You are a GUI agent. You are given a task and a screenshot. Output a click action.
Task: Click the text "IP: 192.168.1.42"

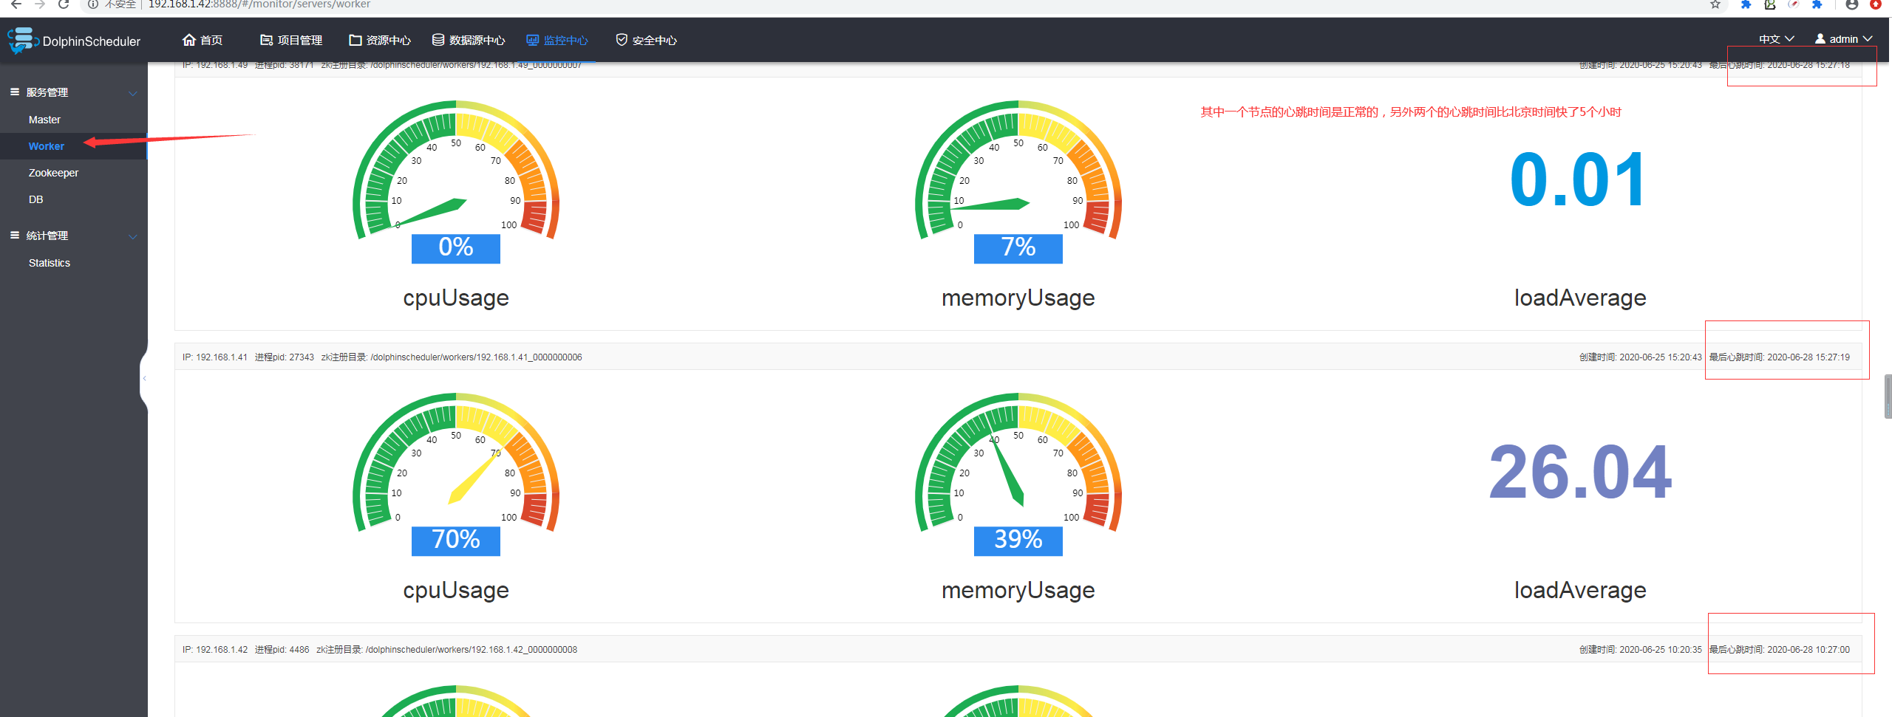pyautogui.click(x=215, y=650)
